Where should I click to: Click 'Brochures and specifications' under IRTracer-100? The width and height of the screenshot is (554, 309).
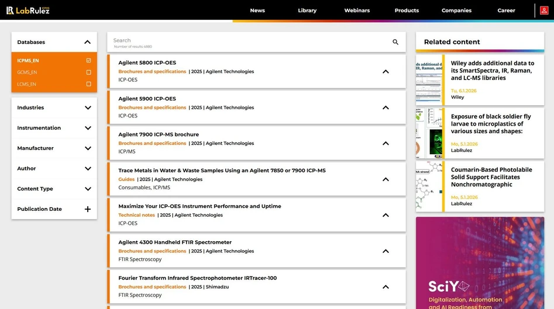click(x=152, y=287)
